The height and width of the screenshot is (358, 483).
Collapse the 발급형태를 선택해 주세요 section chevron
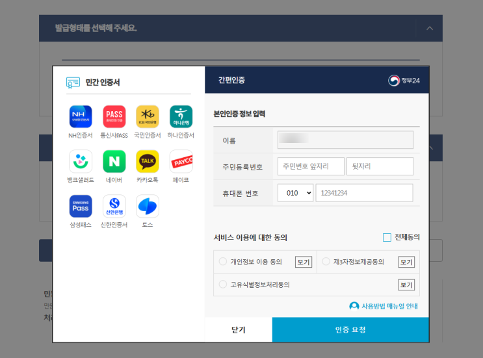tap(430, 29)
